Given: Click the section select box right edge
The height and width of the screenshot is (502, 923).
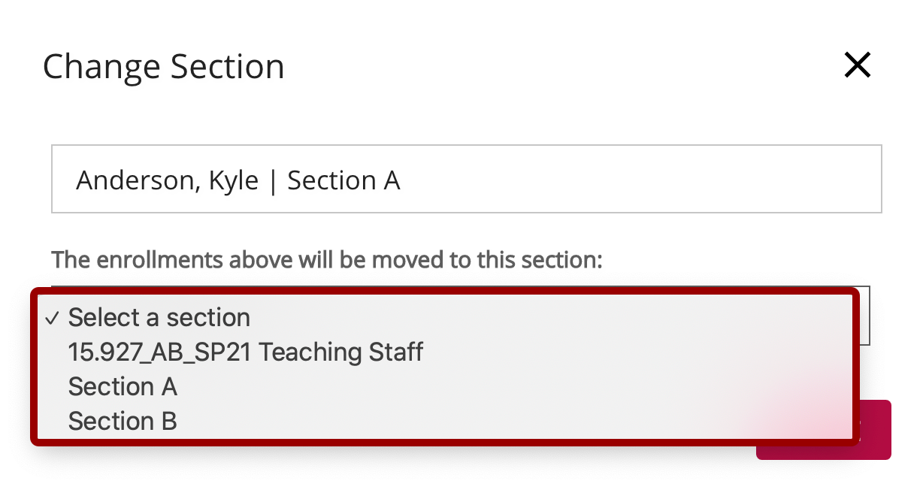Looking at the screenshot, I should [864, 316].
